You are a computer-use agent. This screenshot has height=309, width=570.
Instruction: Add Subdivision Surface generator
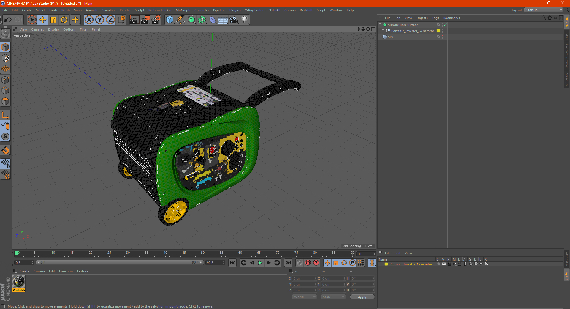191,20
